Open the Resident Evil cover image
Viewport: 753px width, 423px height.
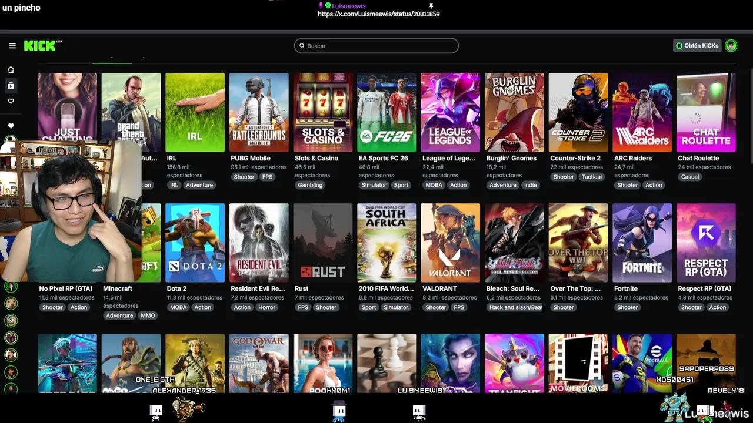pos(259,243)
